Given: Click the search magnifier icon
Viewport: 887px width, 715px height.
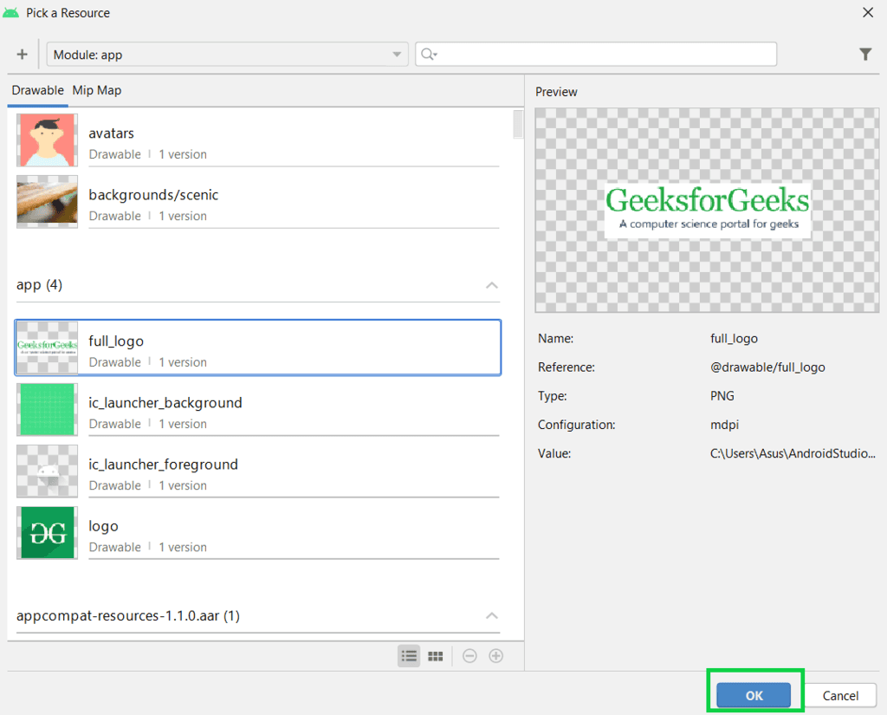Looking at the screenshot, I should tap(428, 54).
